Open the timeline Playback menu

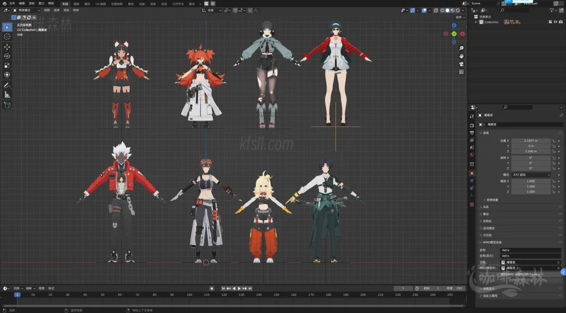17,289
